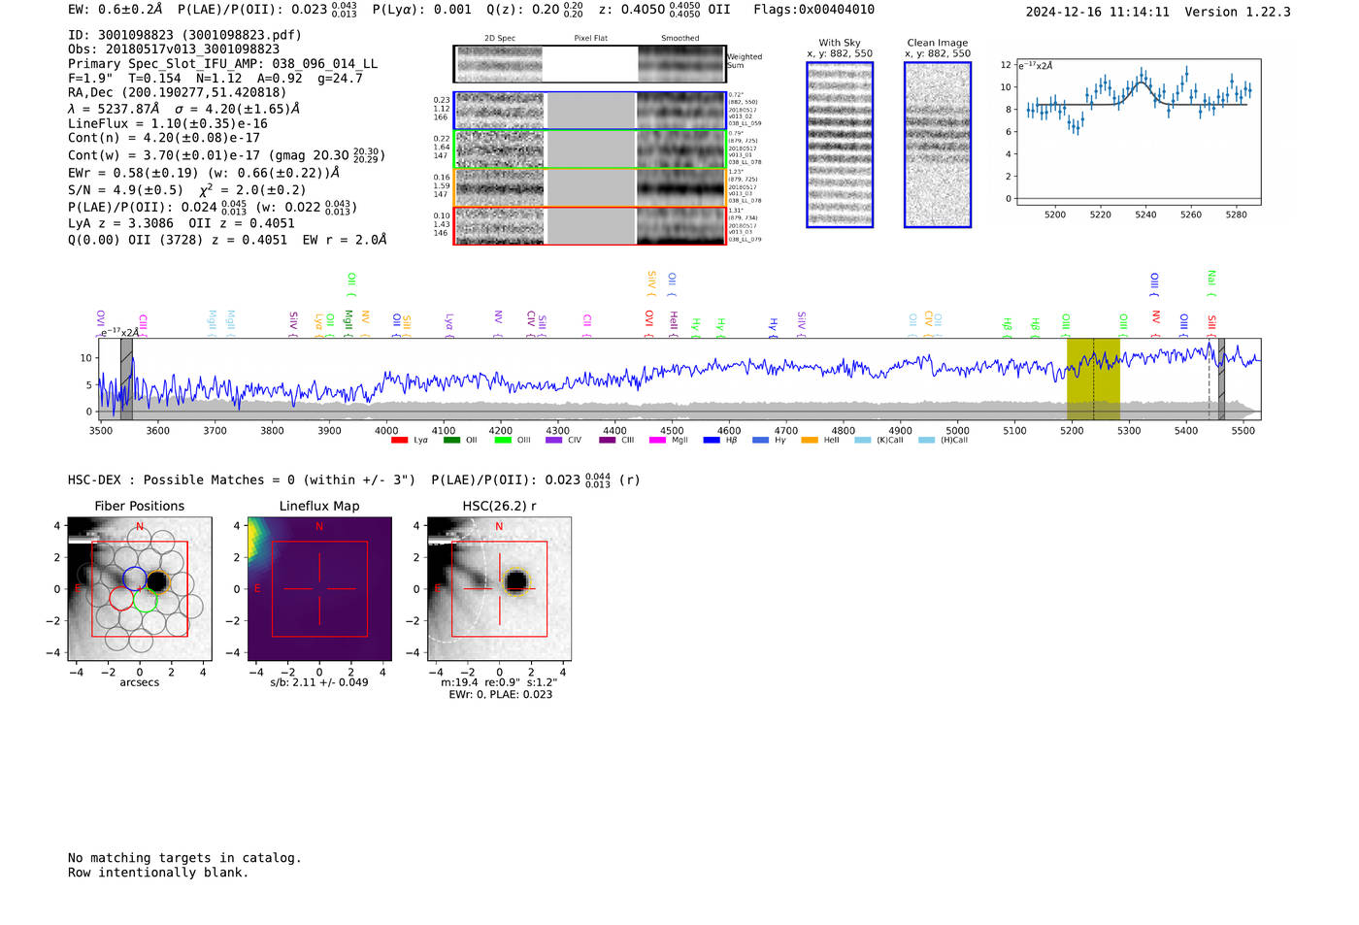Click the "λ = 5237.87Å" wavelength line
The image size is (1359, 925).
(x=114, y=109)
